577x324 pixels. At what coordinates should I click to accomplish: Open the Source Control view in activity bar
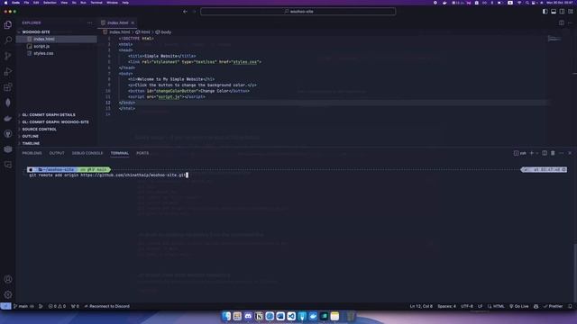point(8,56)
